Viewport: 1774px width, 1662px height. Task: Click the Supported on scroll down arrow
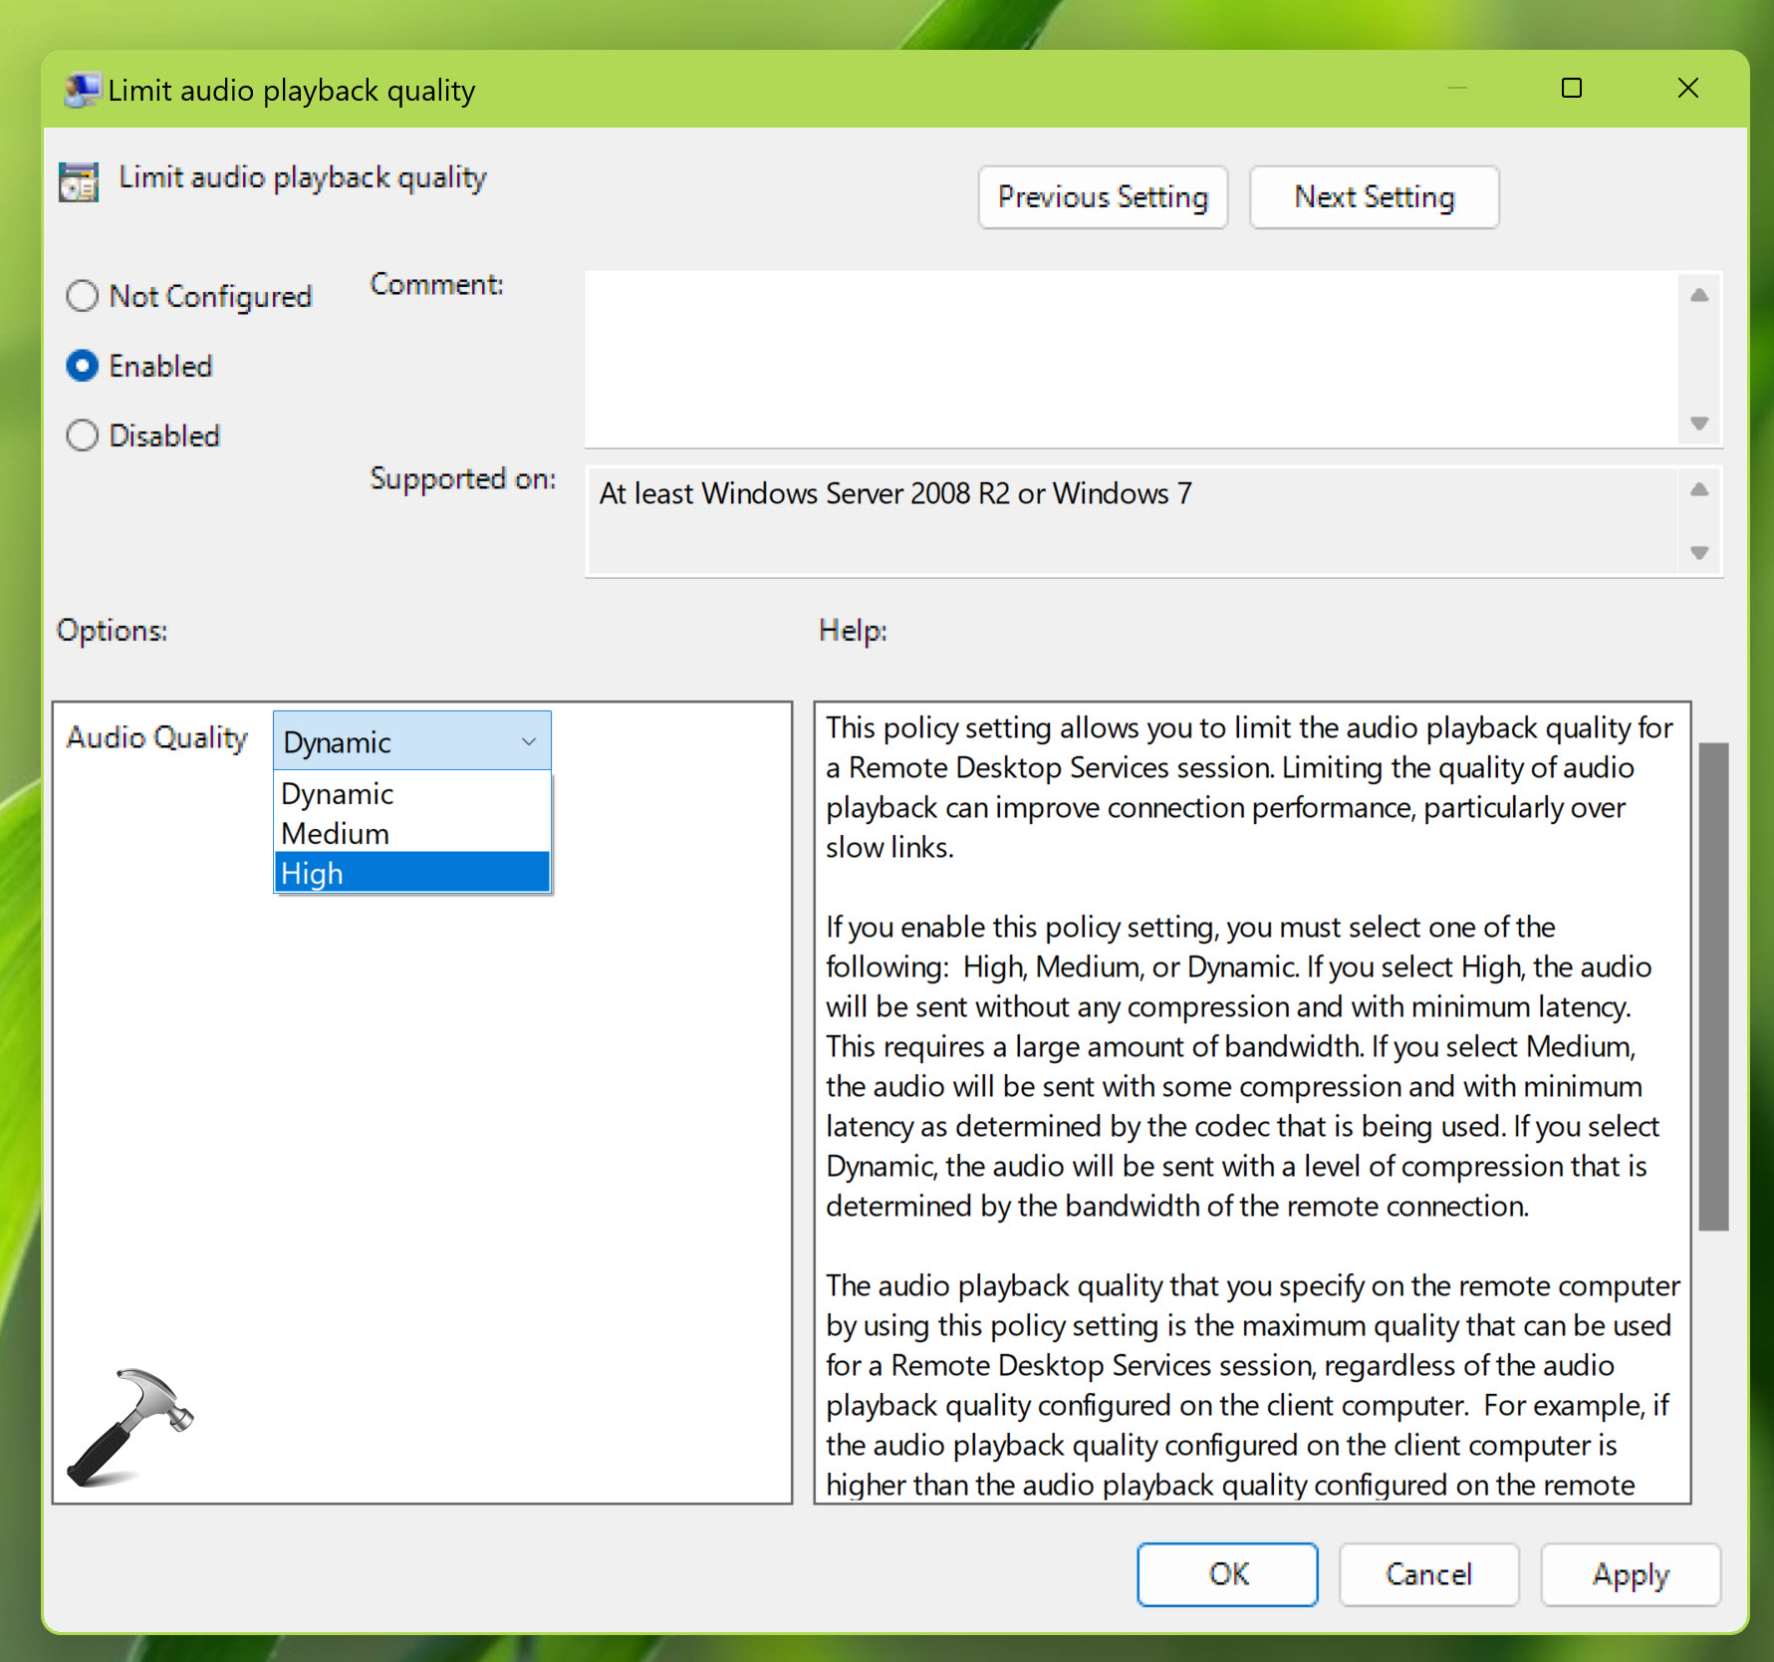pyautogui.click(x=1699, y=553)
